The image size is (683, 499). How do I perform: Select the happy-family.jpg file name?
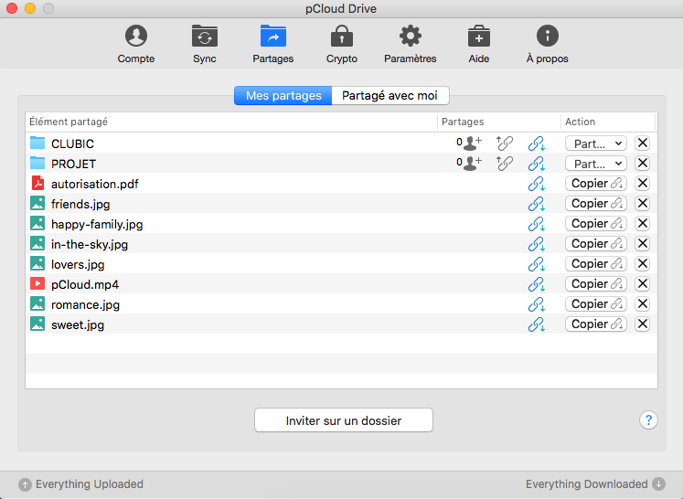97,224
